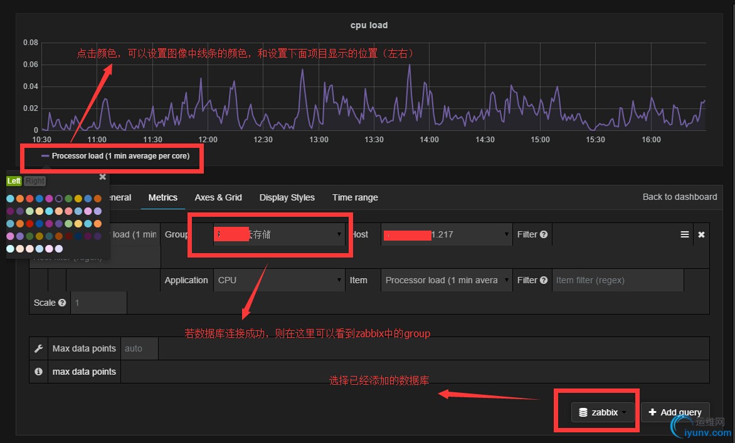Open the Group dropdown

[279, 234]
